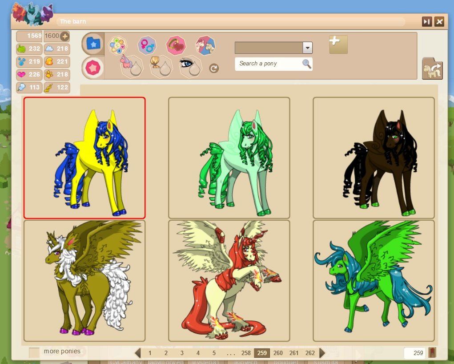Select the mint green pony
This screenshot has height=364, width=454.
[x=229, y=158]
